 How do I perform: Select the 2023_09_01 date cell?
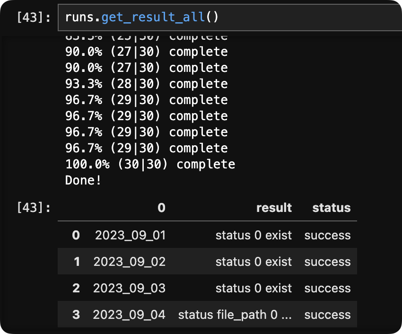click(x=130, y=235)
